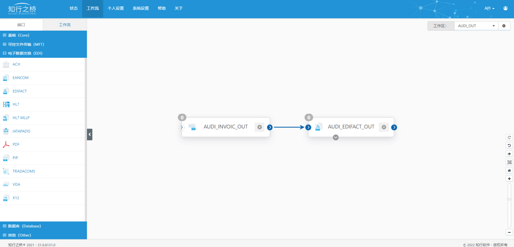Open the API dropdown menu

coord(489,8)
